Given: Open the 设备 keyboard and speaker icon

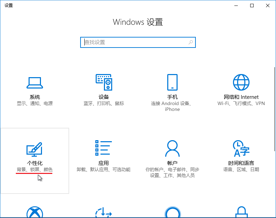Looking at the screenshot, I should click(104, 82).
